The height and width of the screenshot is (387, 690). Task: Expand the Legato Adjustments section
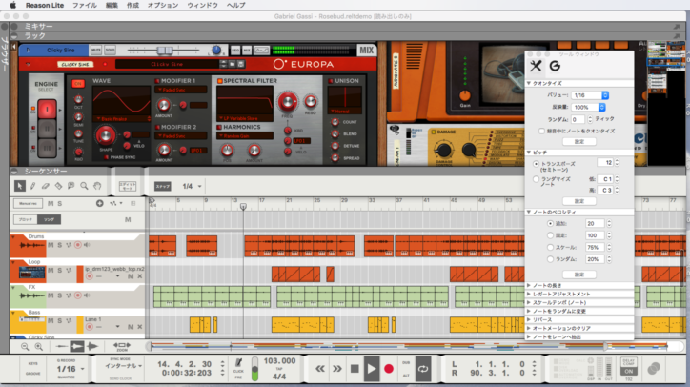[529, 294]
